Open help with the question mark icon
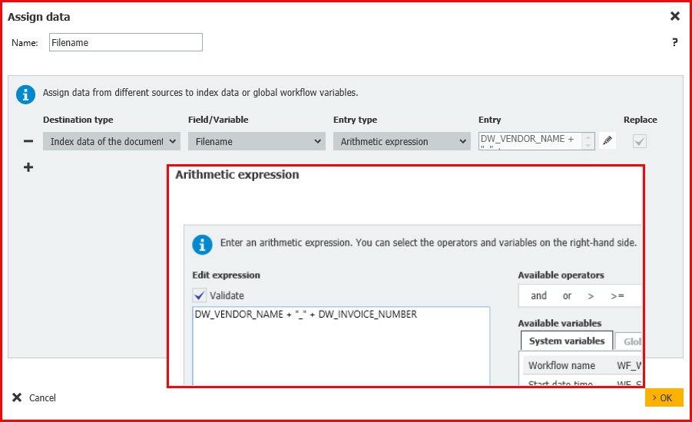 [674, 43]
